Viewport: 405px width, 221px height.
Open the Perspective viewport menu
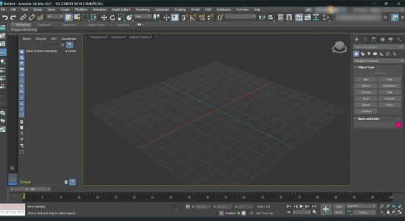point(98,37)
